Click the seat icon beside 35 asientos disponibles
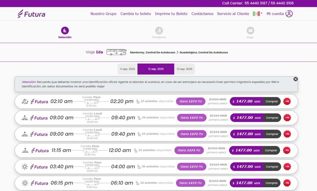This screenshot has width=317, height=191. (x=136, y=151)
